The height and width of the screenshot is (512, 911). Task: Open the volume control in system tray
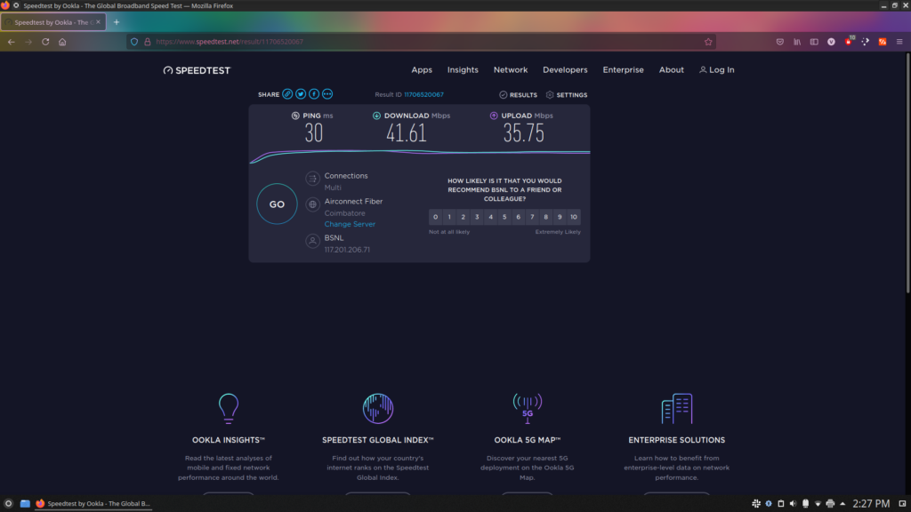[793, 503]
